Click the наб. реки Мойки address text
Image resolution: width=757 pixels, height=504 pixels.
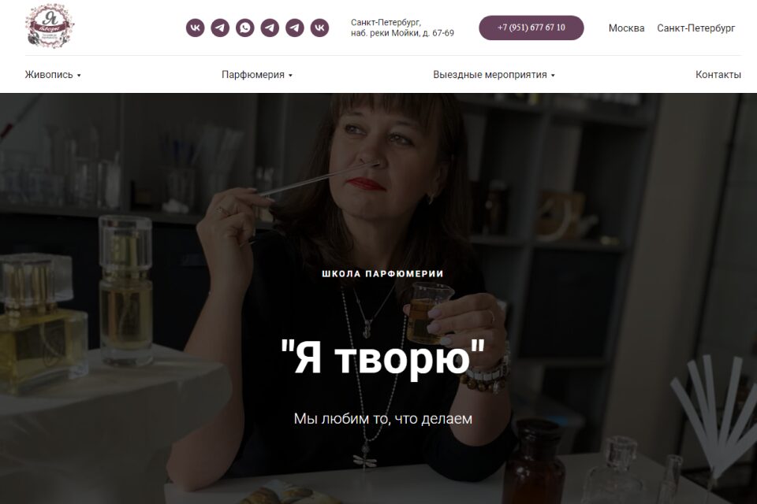402,33
